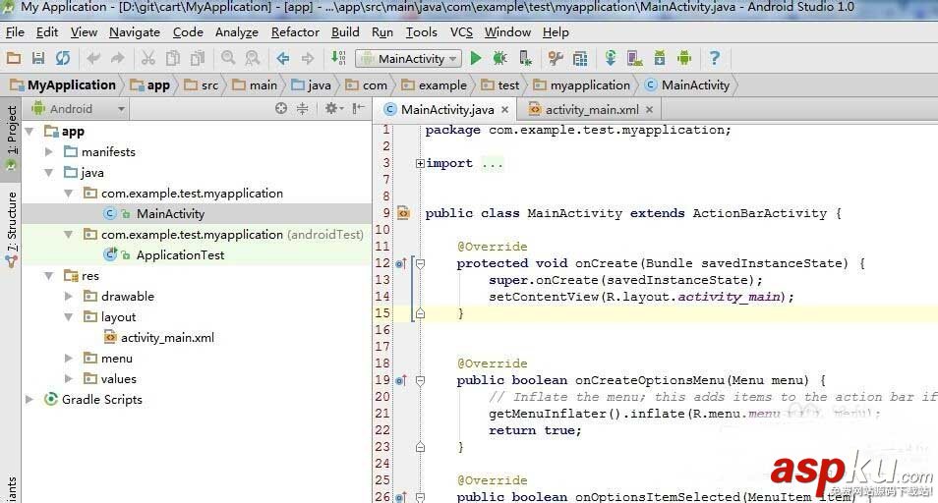Run the app with green play button

(x=476, y=58)
